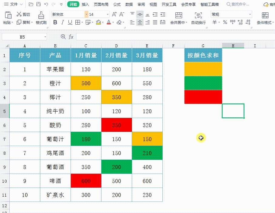Apply currency yen format
Screen dimensions: 275x213
click(214, 22)
